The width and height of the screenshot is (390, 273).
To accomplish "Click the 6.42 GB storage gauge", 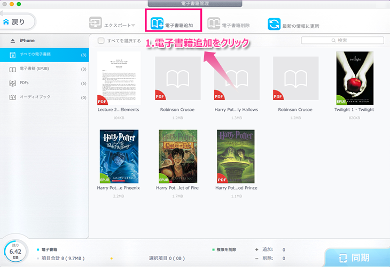I will (x=15, y=252).
